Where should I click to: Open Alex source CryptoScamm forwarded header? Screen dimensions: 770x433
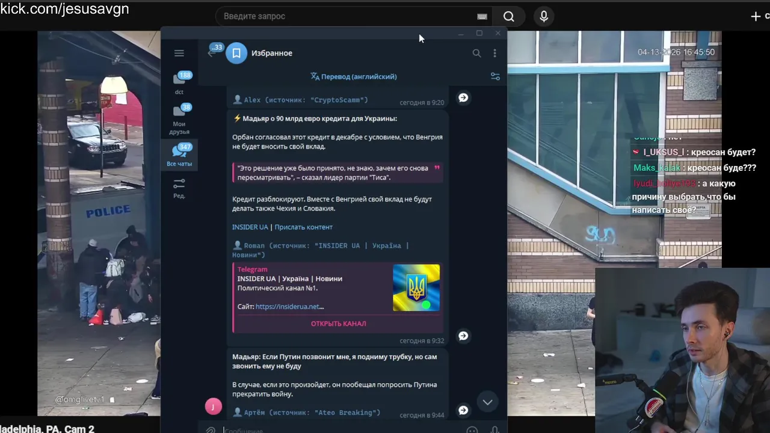pyautogui.click(x=300, y=100)
